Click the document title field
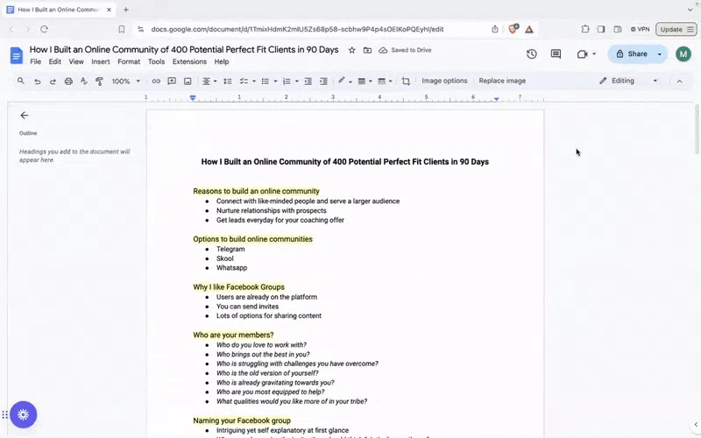Image resolution: width=701 pixels, height=438 pixels. coord(184,50)
